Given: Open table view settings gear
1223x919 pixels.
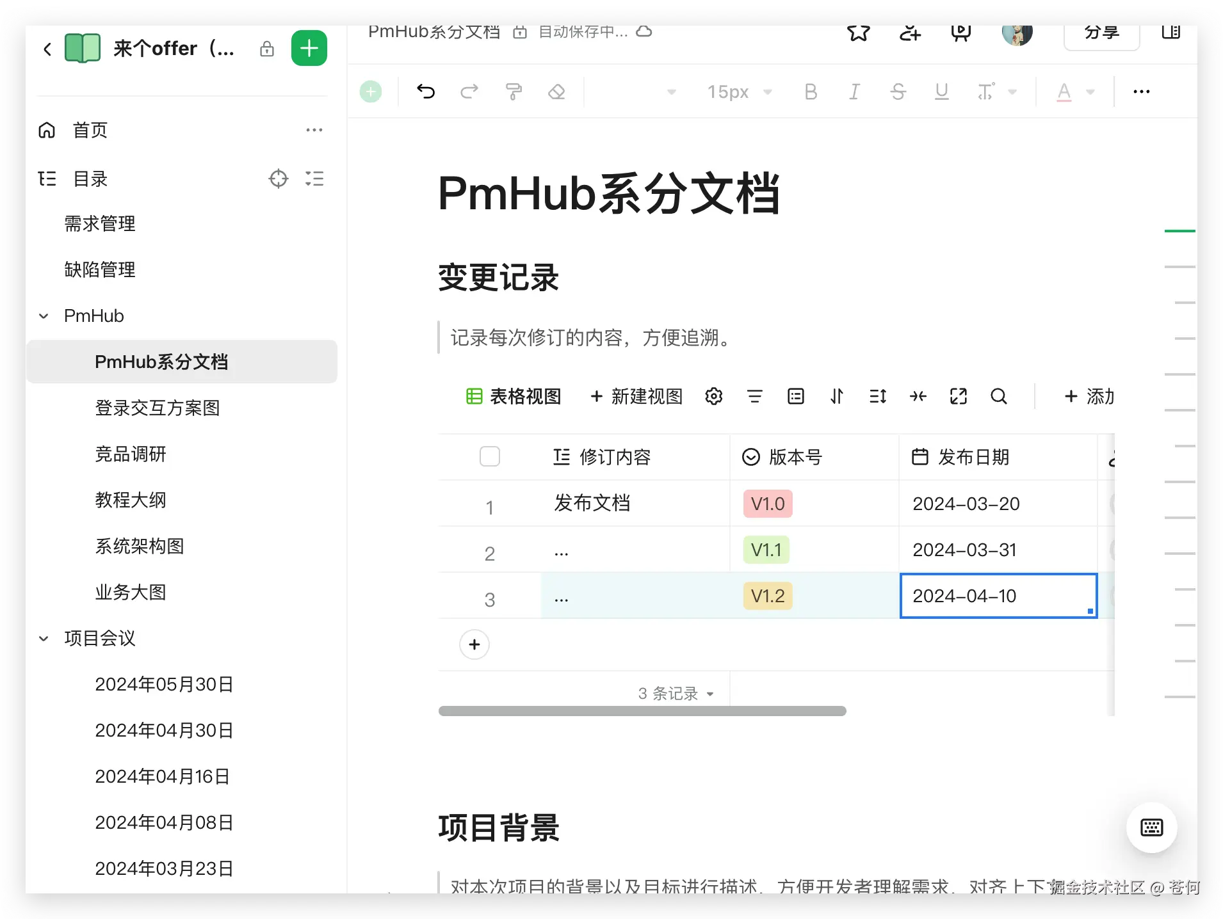Looking at the screenshot, I should 714,397.
